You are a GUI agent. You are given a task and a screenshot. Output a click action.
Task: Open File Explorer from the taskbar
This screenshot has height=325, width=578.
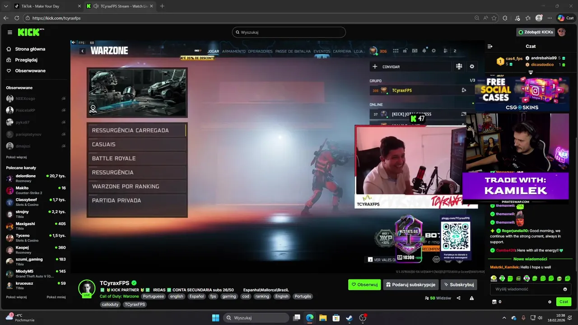(x=323, y=318)
